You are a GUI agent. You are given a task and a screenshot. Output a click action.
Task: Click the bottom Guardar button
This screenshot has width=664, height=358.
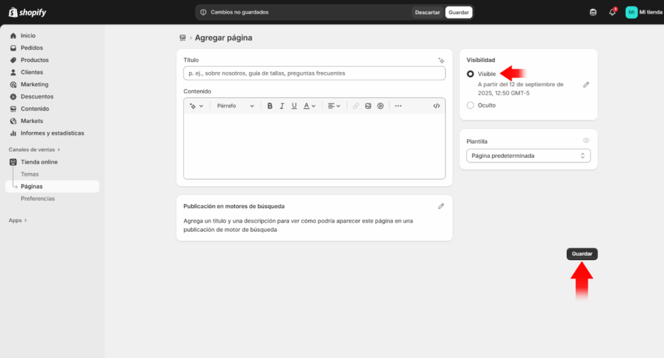pyautogui.click(x=582, y=254)
